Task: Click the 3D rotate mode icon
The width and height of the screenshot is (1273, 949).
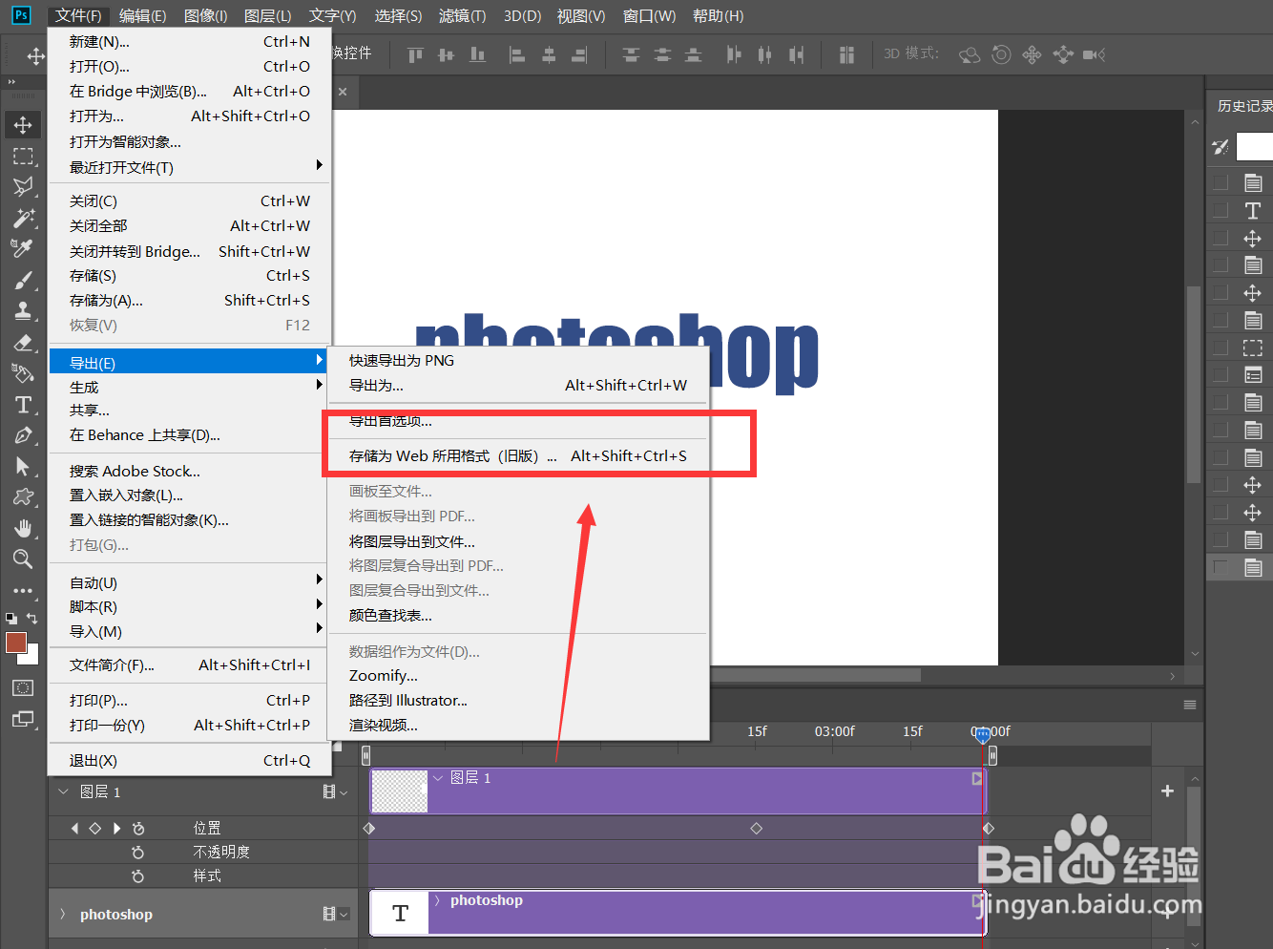Action: tap(970, 55)
